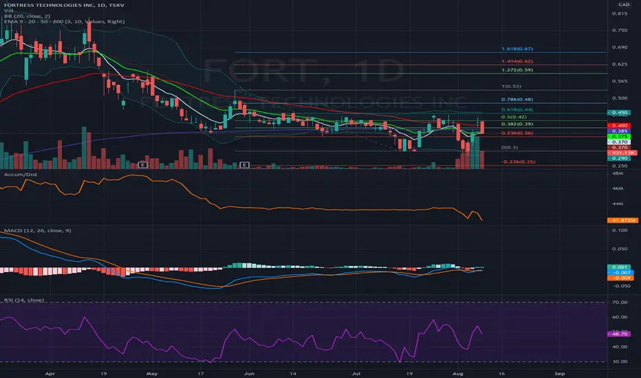Click the first earnings 'E' marker near May
Image resolution: width=641 pixels, height=378 pixels.
142,165
